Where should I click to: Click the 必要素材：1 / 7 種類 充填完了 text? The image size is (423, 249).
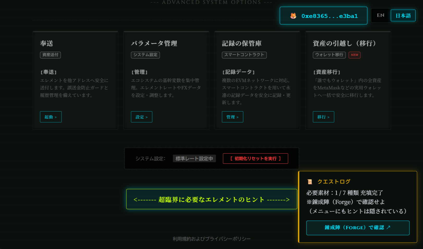pyautogui.click(x=345, y=193)
